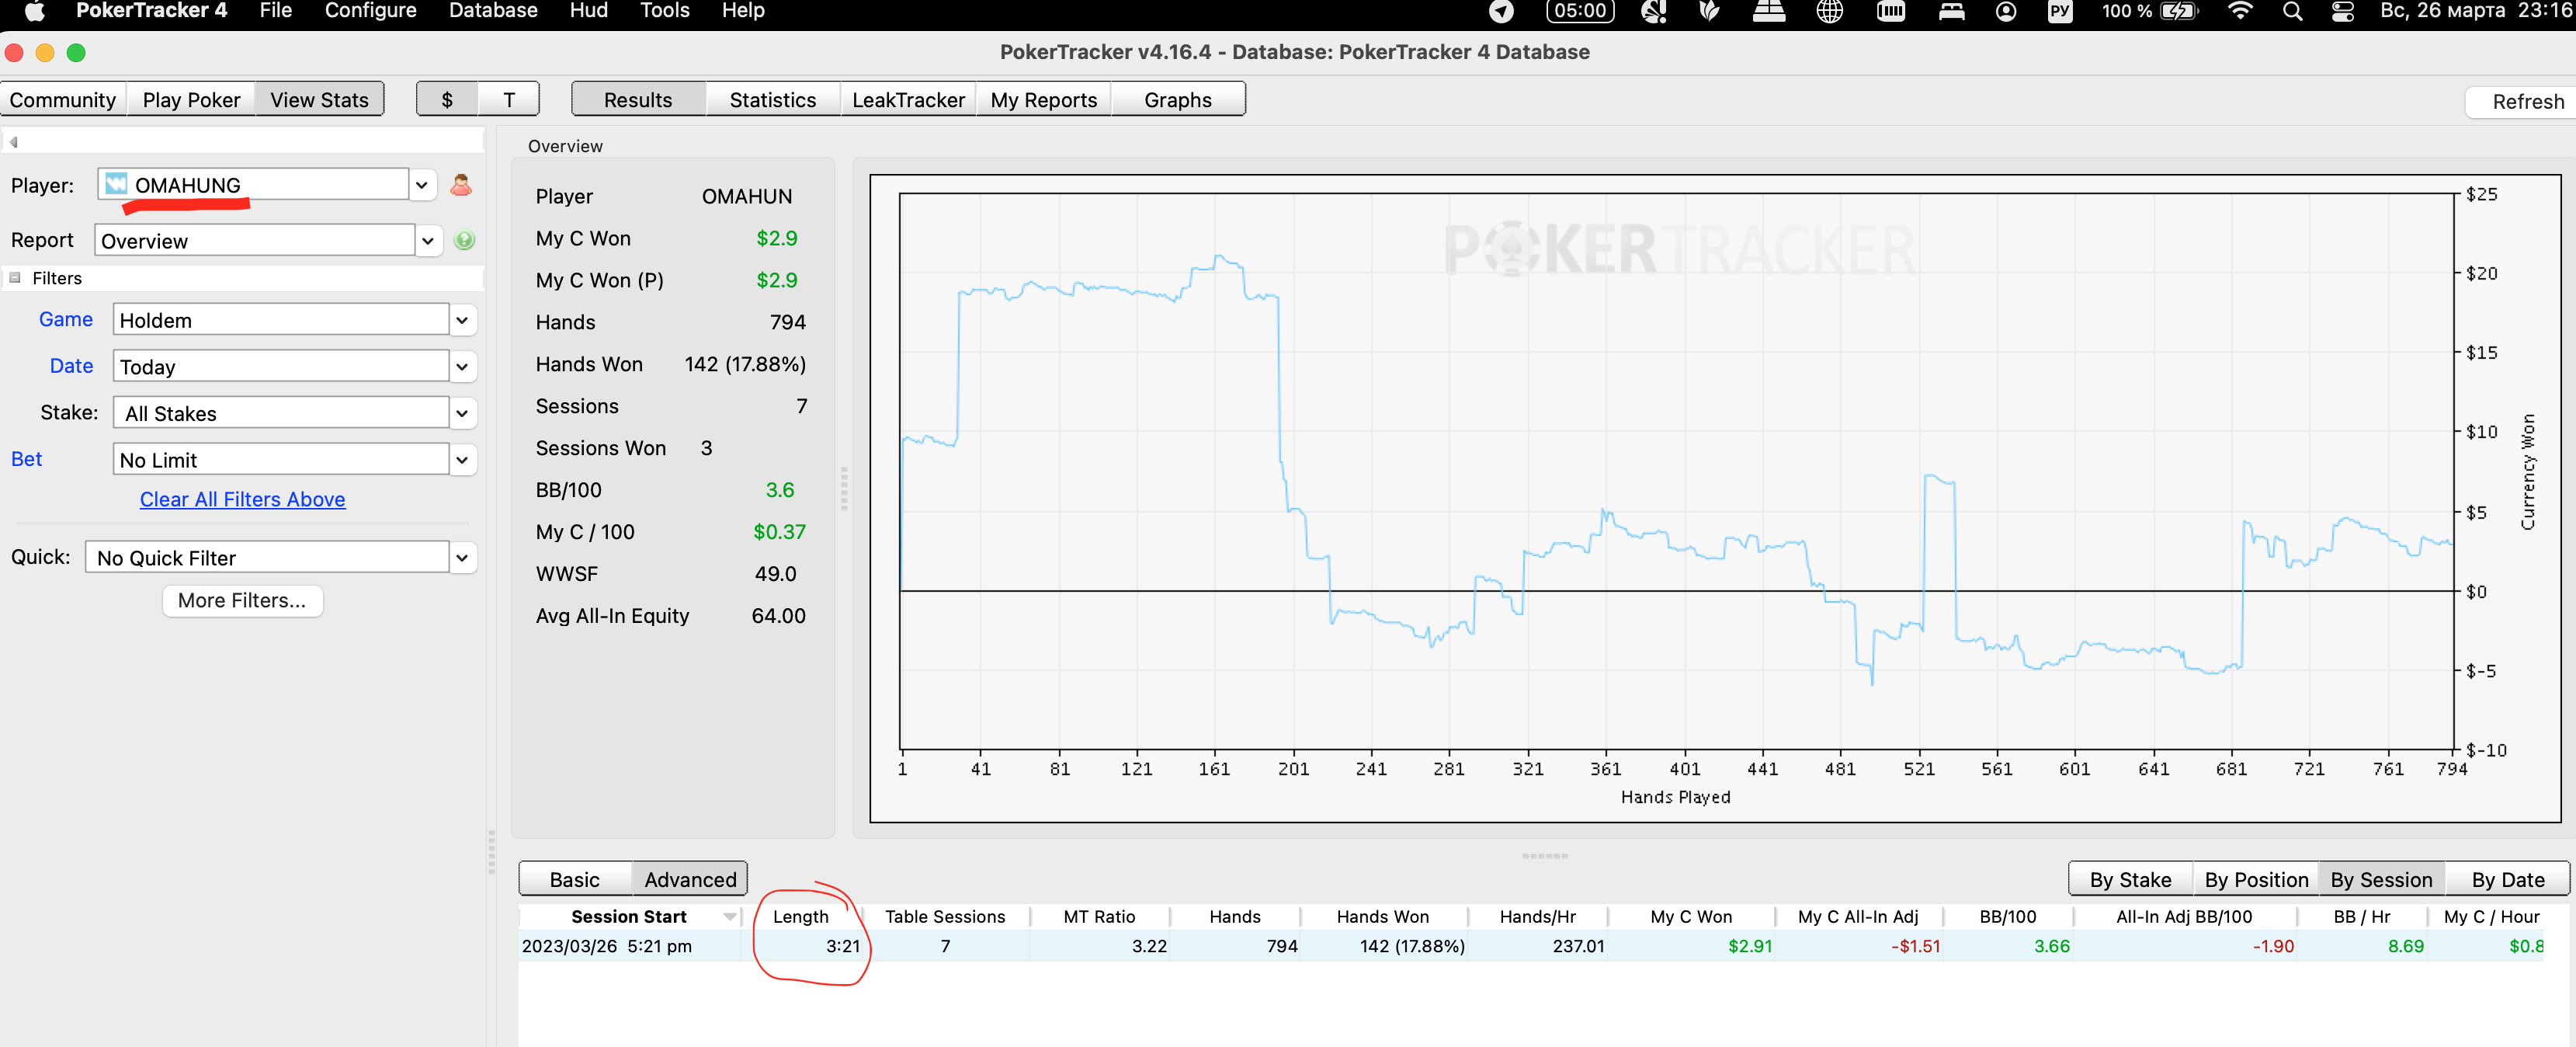Open Control Center icon in menu bar

2343,11
